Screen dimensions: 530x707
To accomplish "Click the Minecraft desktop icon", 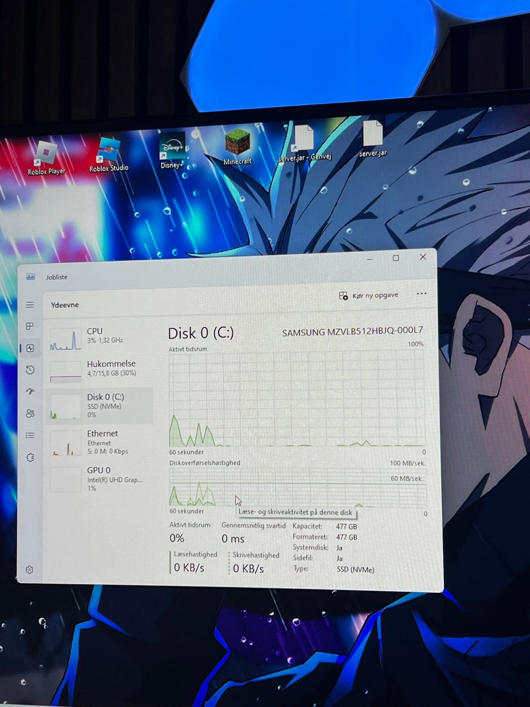I will 238,147.
